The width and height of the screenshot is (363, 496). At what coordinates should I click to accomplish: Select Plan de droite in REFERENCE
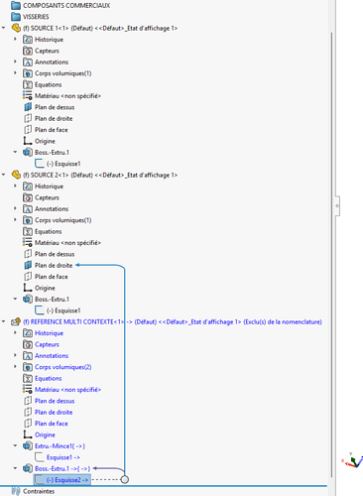click(54, 412)
